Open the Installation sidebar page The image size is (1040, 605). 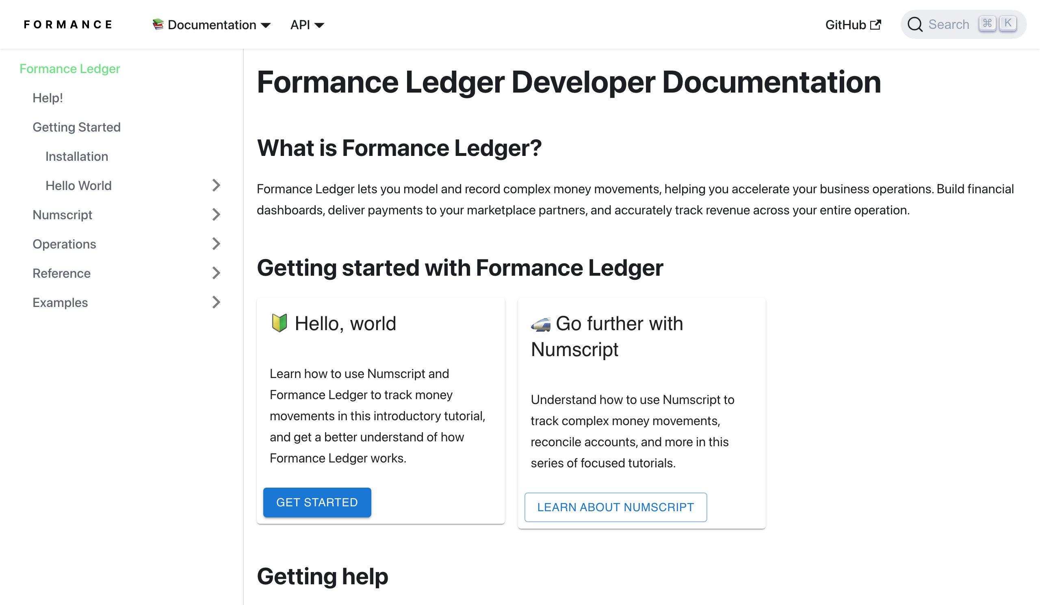pos(77,156)
